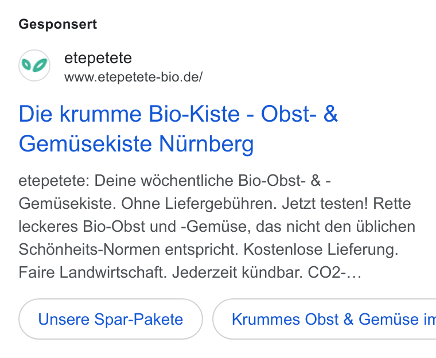Click the circular border around the advertiser logo
This screenshot has width=436, height=358.
click(x=34, y=65)
